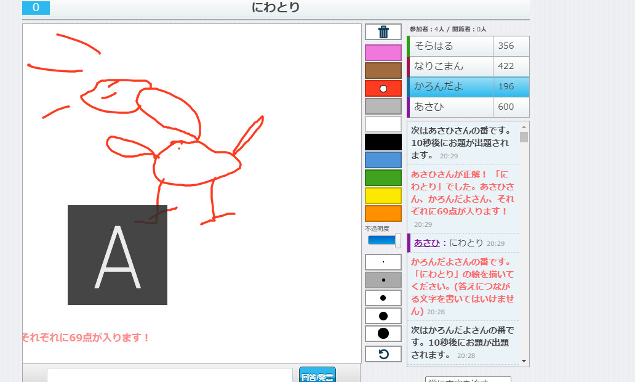The width and height of the screenshot is (635, 382).
Task: Pick the pink color swatch
Action: (383, 53)
